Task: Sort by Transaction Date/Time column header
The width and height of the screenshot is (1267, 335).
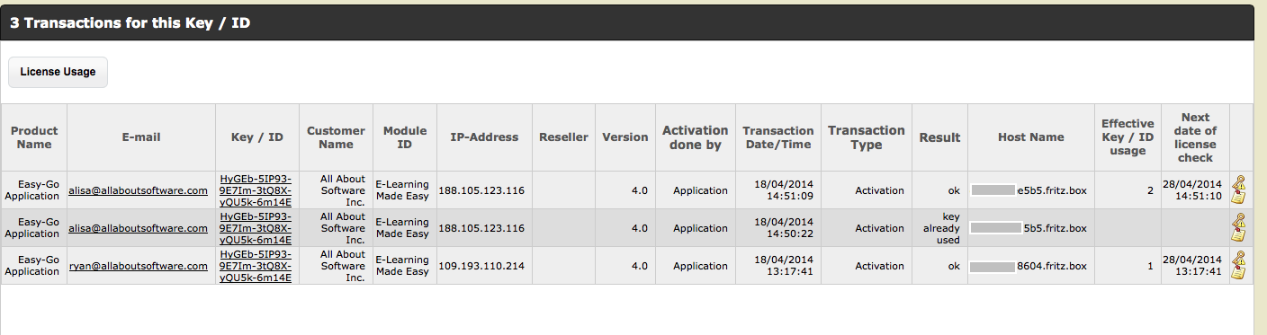Action: click(x=778, y=137)
